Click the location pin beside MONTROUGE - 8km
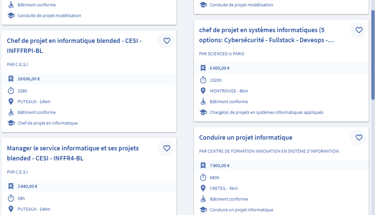This screenshot has height=215, width=375. [x=203, y=91]
